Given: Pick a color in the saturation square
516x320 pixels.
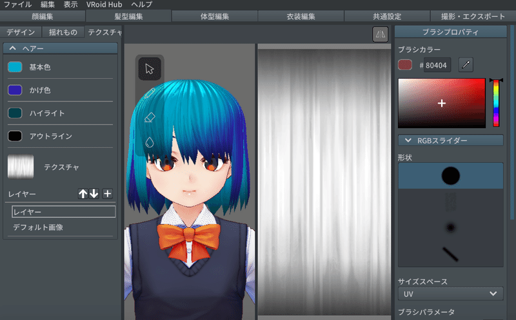Looking at the screenshot, I should (442, 103).
